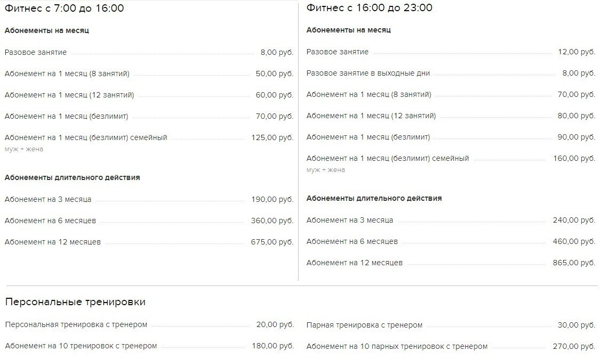The width and height of the screenshot is (608, 359).
Task: Click the "Фитнес с 7:00 до 16:00" heading
Action: (x=65, y=9)
